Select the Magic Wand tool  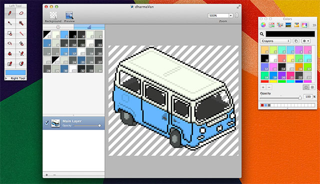coord(21,33)
